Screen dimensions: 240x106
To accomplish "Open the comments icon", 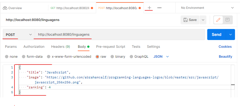I will 227,20.
